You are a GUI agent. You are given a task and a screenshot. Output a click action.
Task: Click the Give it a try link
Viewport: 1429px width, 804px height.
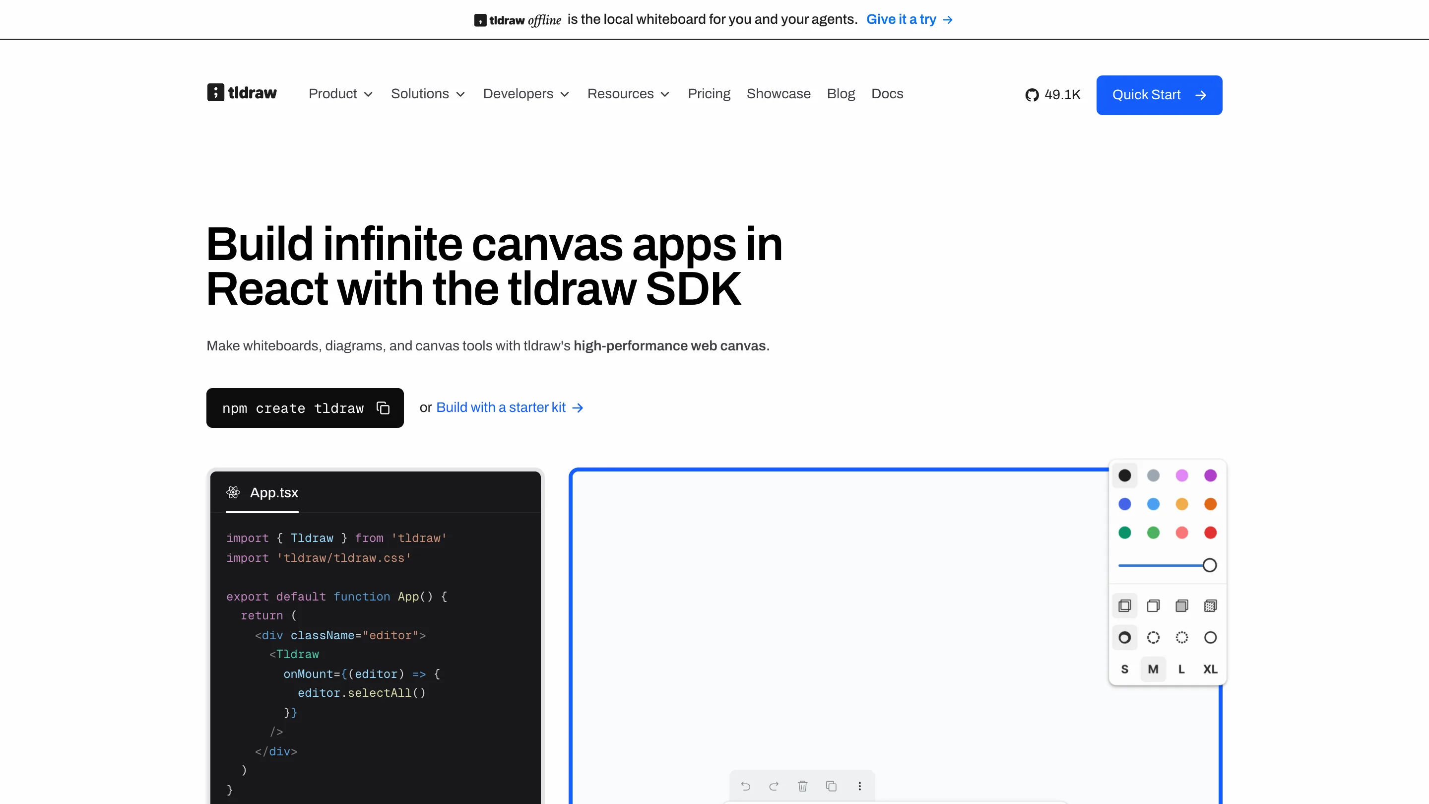click(x=909, y=19)
